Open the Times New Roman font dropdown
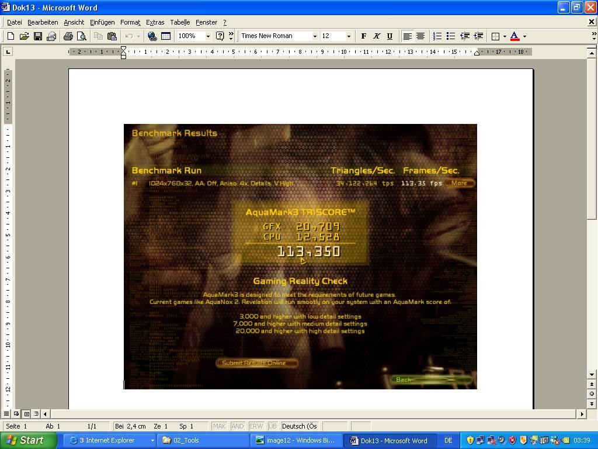Viewport: 598px width, 449px height. (x=315, y=36)
